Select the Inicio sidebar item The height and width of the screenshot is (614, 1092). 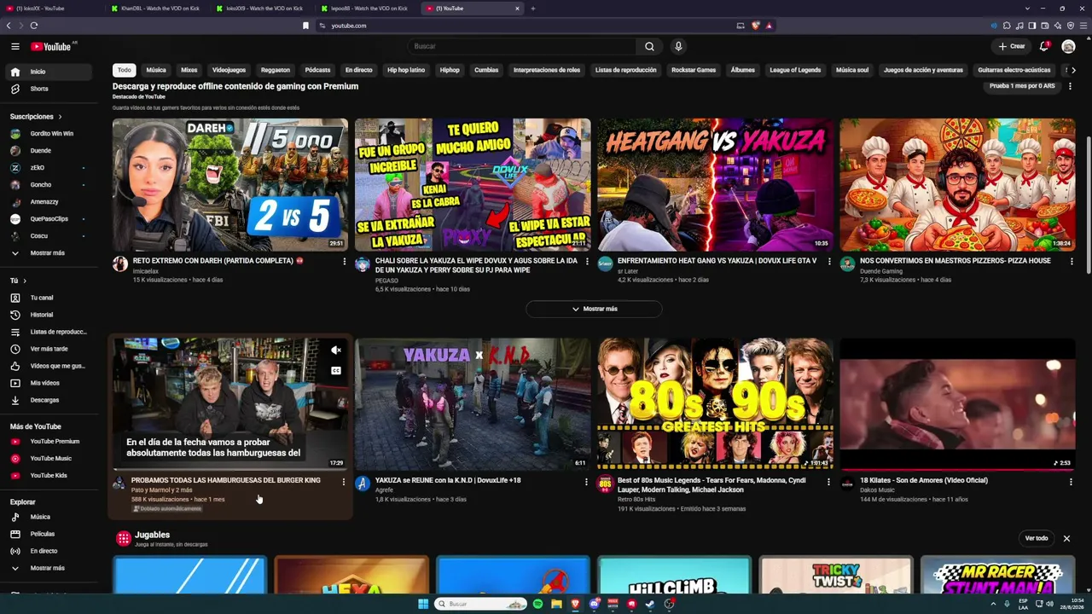[48, 72]
